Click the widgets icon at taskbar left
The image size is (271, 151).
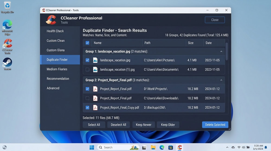(5, 147)
